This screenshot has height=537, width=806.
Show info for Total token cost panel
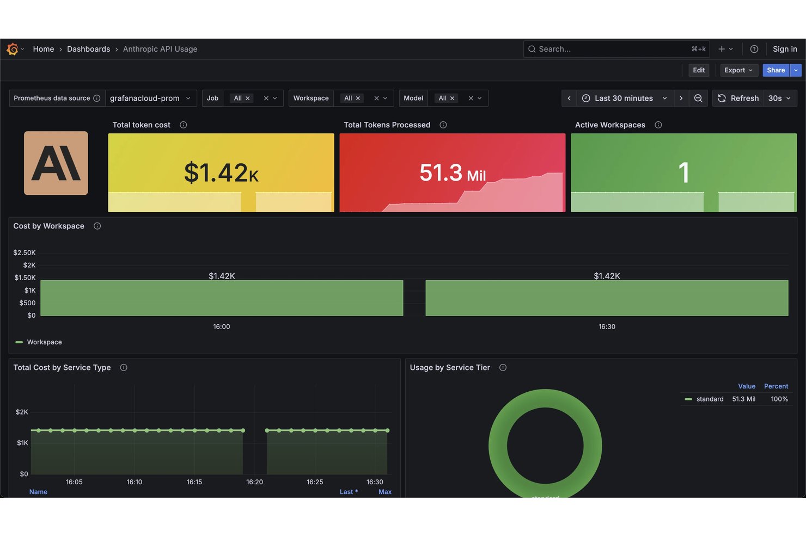tap(184, 125)
